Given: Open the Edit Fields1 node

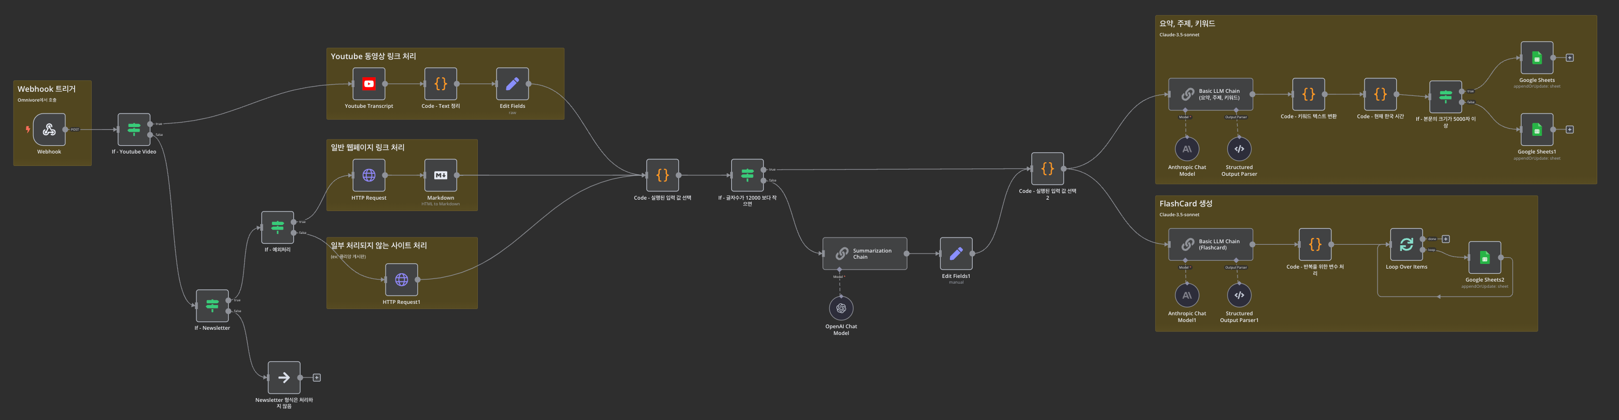Looking at the screenshot, I should [x=956, y=254].
